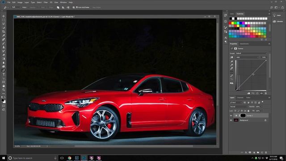Toggle lock image pixels in Layers panel
This screenshot has height=161, width=286.
coord(238,111)
